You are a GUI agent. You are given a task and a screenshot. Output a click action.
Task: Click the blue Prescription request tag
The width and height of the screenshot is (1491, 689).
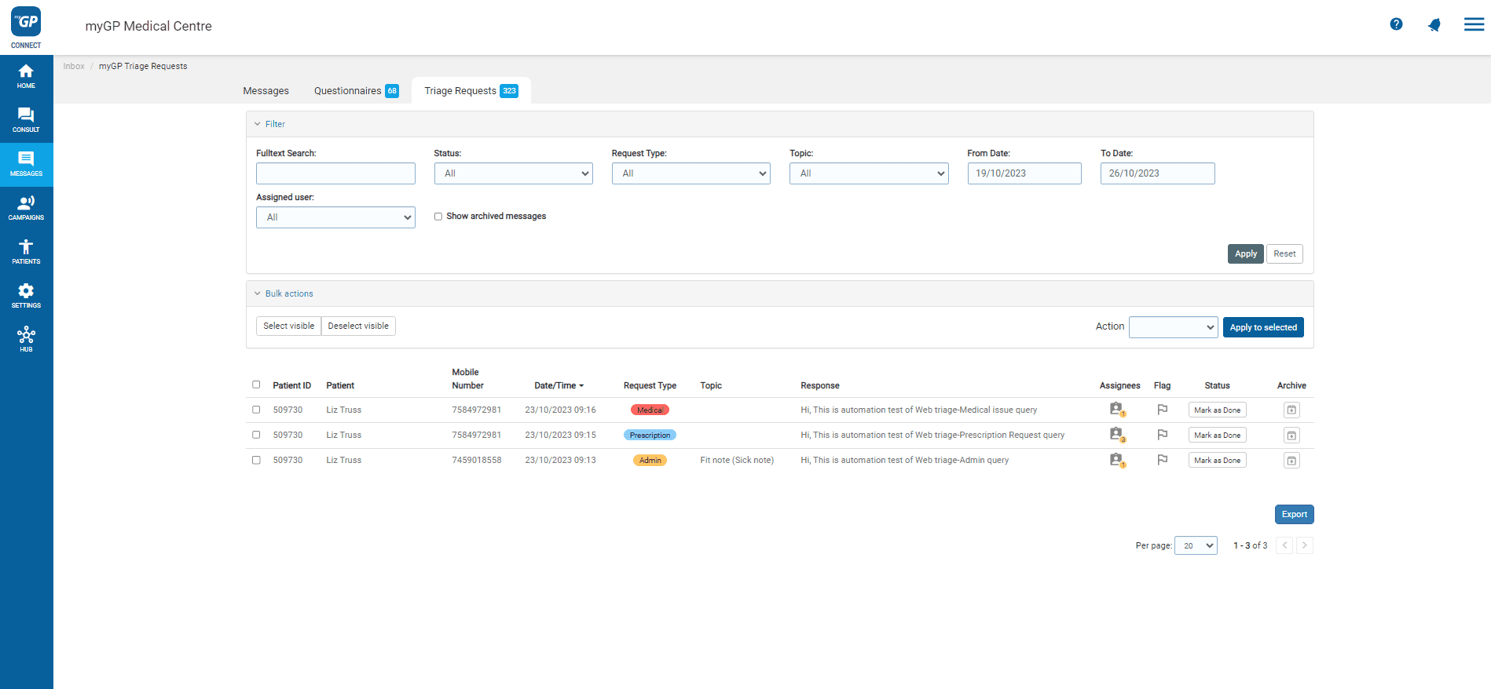click(x=650, y=435)
